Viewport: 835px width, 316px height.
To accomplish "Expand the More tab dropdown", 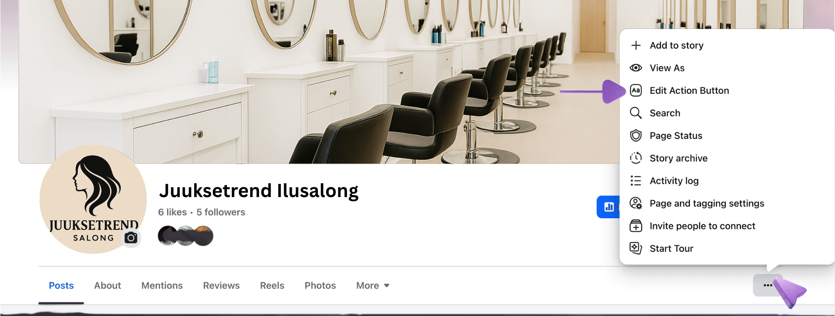I will (373, 285).
